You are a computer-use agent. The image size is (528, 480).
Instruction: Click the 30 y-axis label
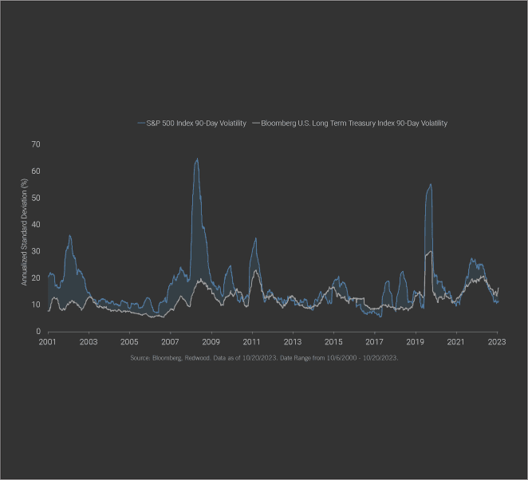point(36,251)
